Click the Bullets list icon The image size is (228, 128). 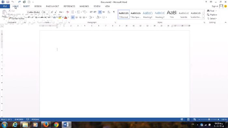coord(73,12)
